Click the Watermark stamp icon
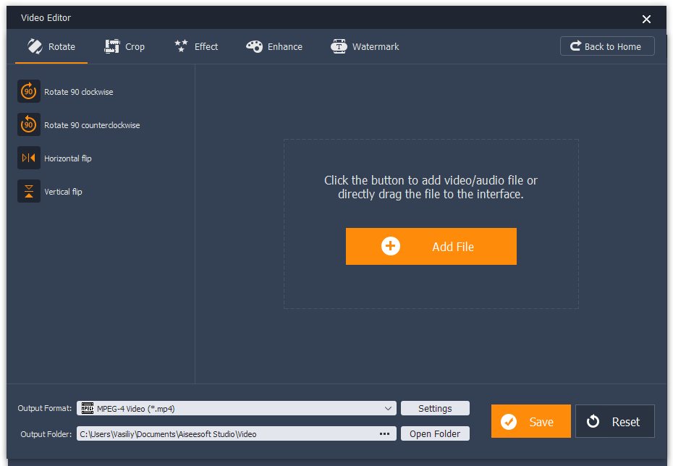This screenshot has height=466, width=673. coord(339,46)
